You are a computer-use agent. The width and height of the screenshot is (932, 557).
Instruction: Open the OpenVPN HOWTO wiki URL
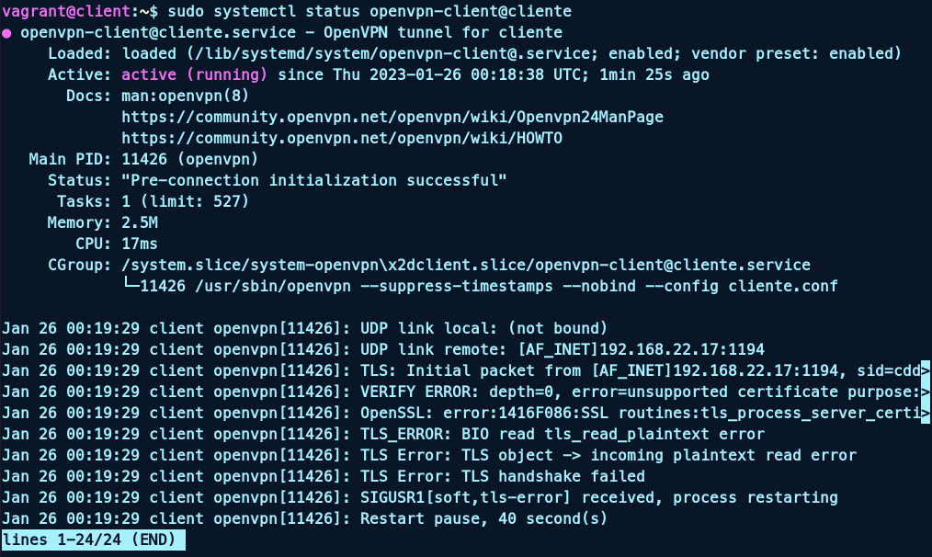coord(342,138)
